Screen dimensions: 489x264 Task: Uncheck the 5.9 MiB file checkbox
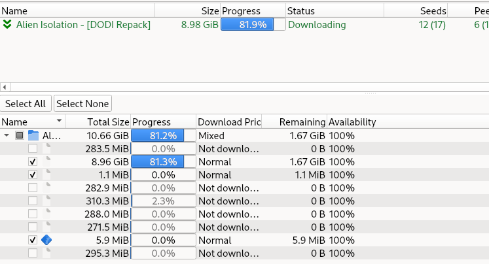(x=33, y=240)
